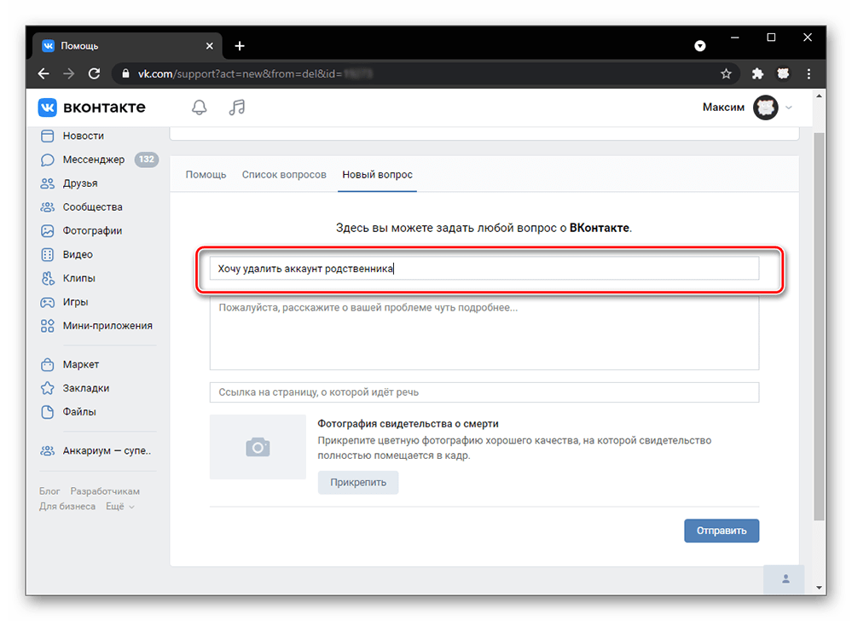Click the page link input field
The image size is (852, 621).
484,392
